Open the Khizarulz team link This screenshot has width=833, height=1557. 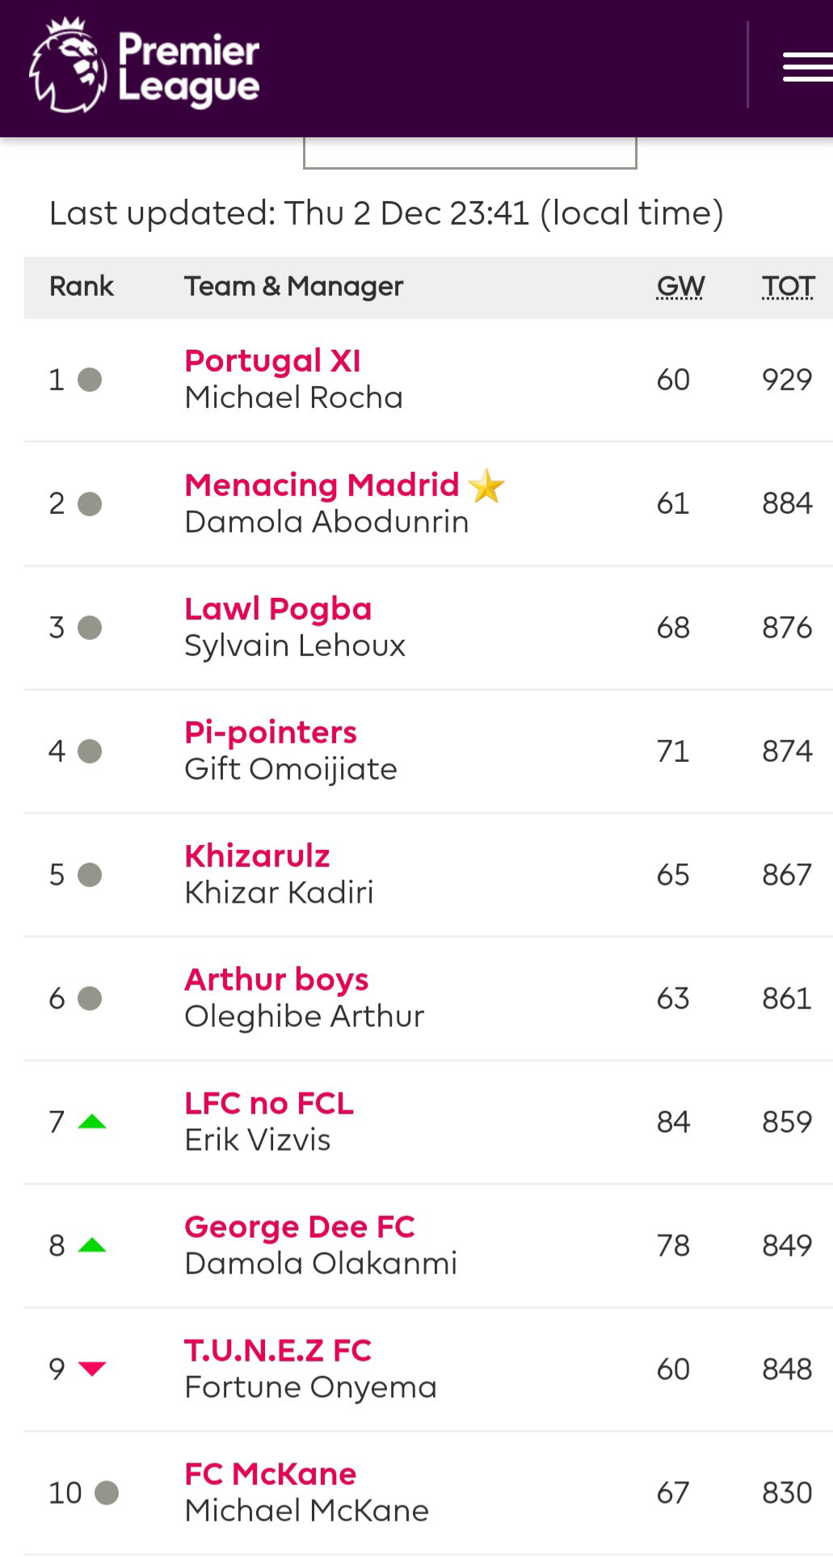pos(257,856)
